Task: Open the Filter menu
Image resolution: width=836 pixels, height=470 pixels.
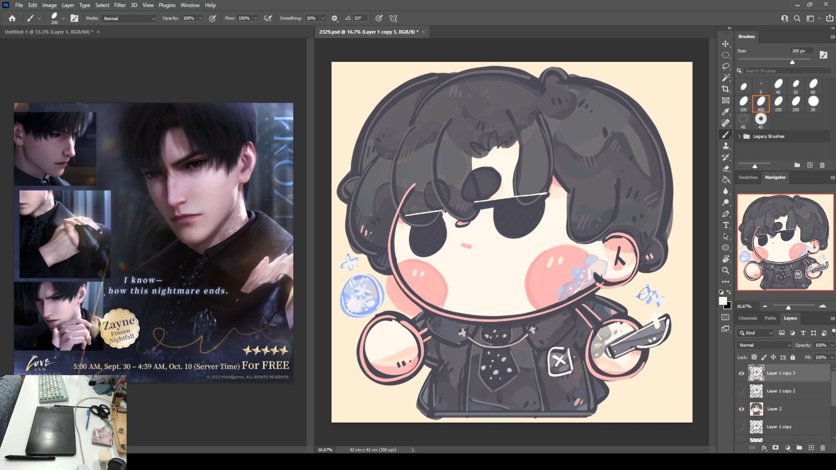Action: (x=120, y=5)
